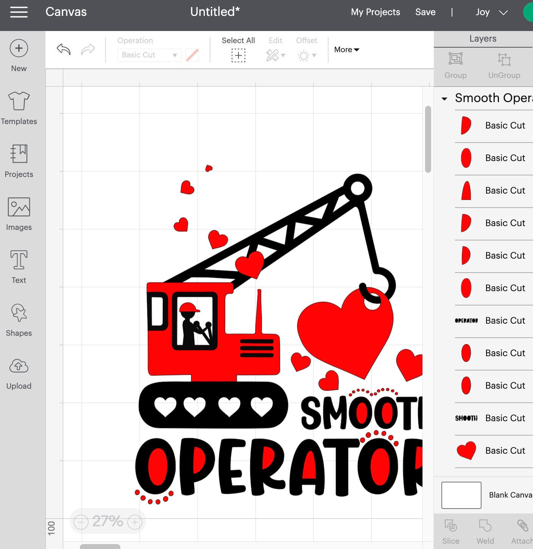Flip the green switch in the top corner

[x=529, y=12]
